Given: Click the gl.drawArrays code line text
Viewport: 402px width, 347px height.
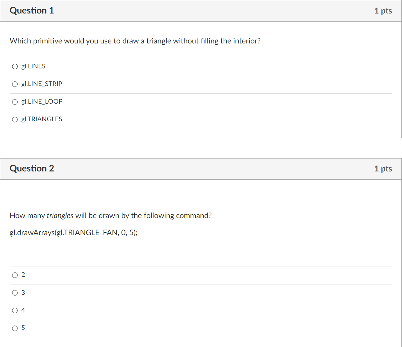Looking at the screenshot, I should pyautogui.click(x=73, y=233).
